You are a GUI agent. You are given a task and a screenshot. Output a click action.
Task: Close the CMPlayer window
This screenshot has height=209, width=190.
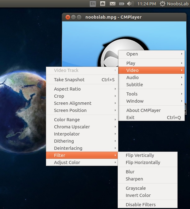tap(68, 17)
